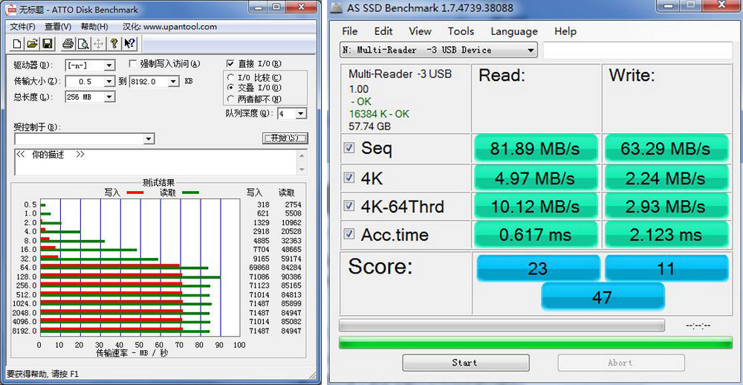Uncheck the 直接 I/O checkbox
This screenshot has height=385, width=743.
point(230,63)
